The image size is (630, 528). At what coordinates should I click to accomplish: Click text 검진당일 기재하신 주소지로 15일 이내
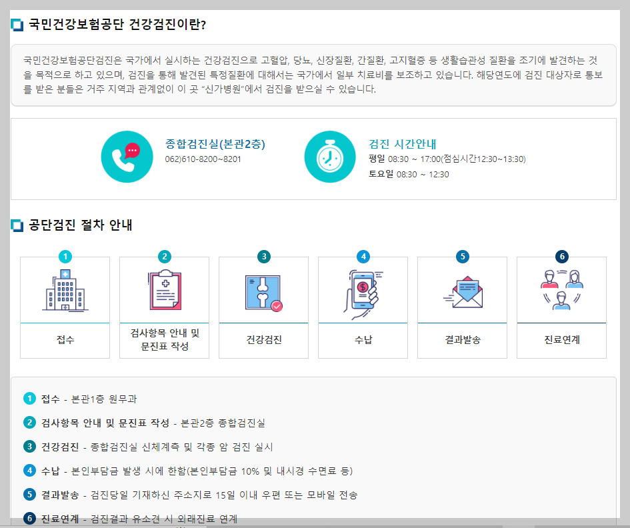[x=224, y=495]
